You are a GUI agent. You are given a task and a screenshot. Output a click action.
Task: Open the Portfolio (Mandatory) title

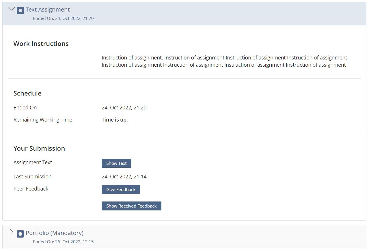click(x=55, y=233)
